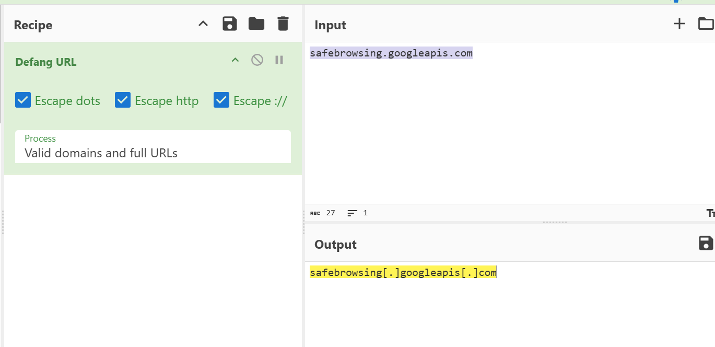The width and height of the screenshot is (715, 347).
Task: Disable the Defang URL operation
Action: click(x=257, y=60)
